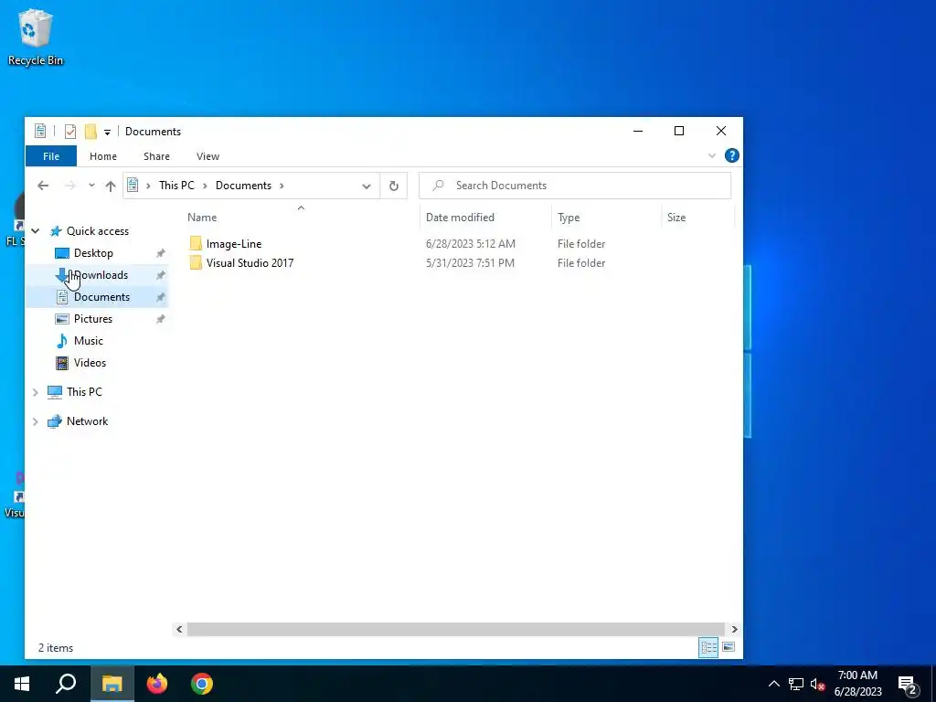Select Quick access in the navigation pane

[97, 231]
